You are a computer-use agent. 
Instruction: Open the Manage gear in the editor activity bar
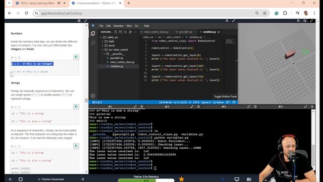(x=93, y=96)
